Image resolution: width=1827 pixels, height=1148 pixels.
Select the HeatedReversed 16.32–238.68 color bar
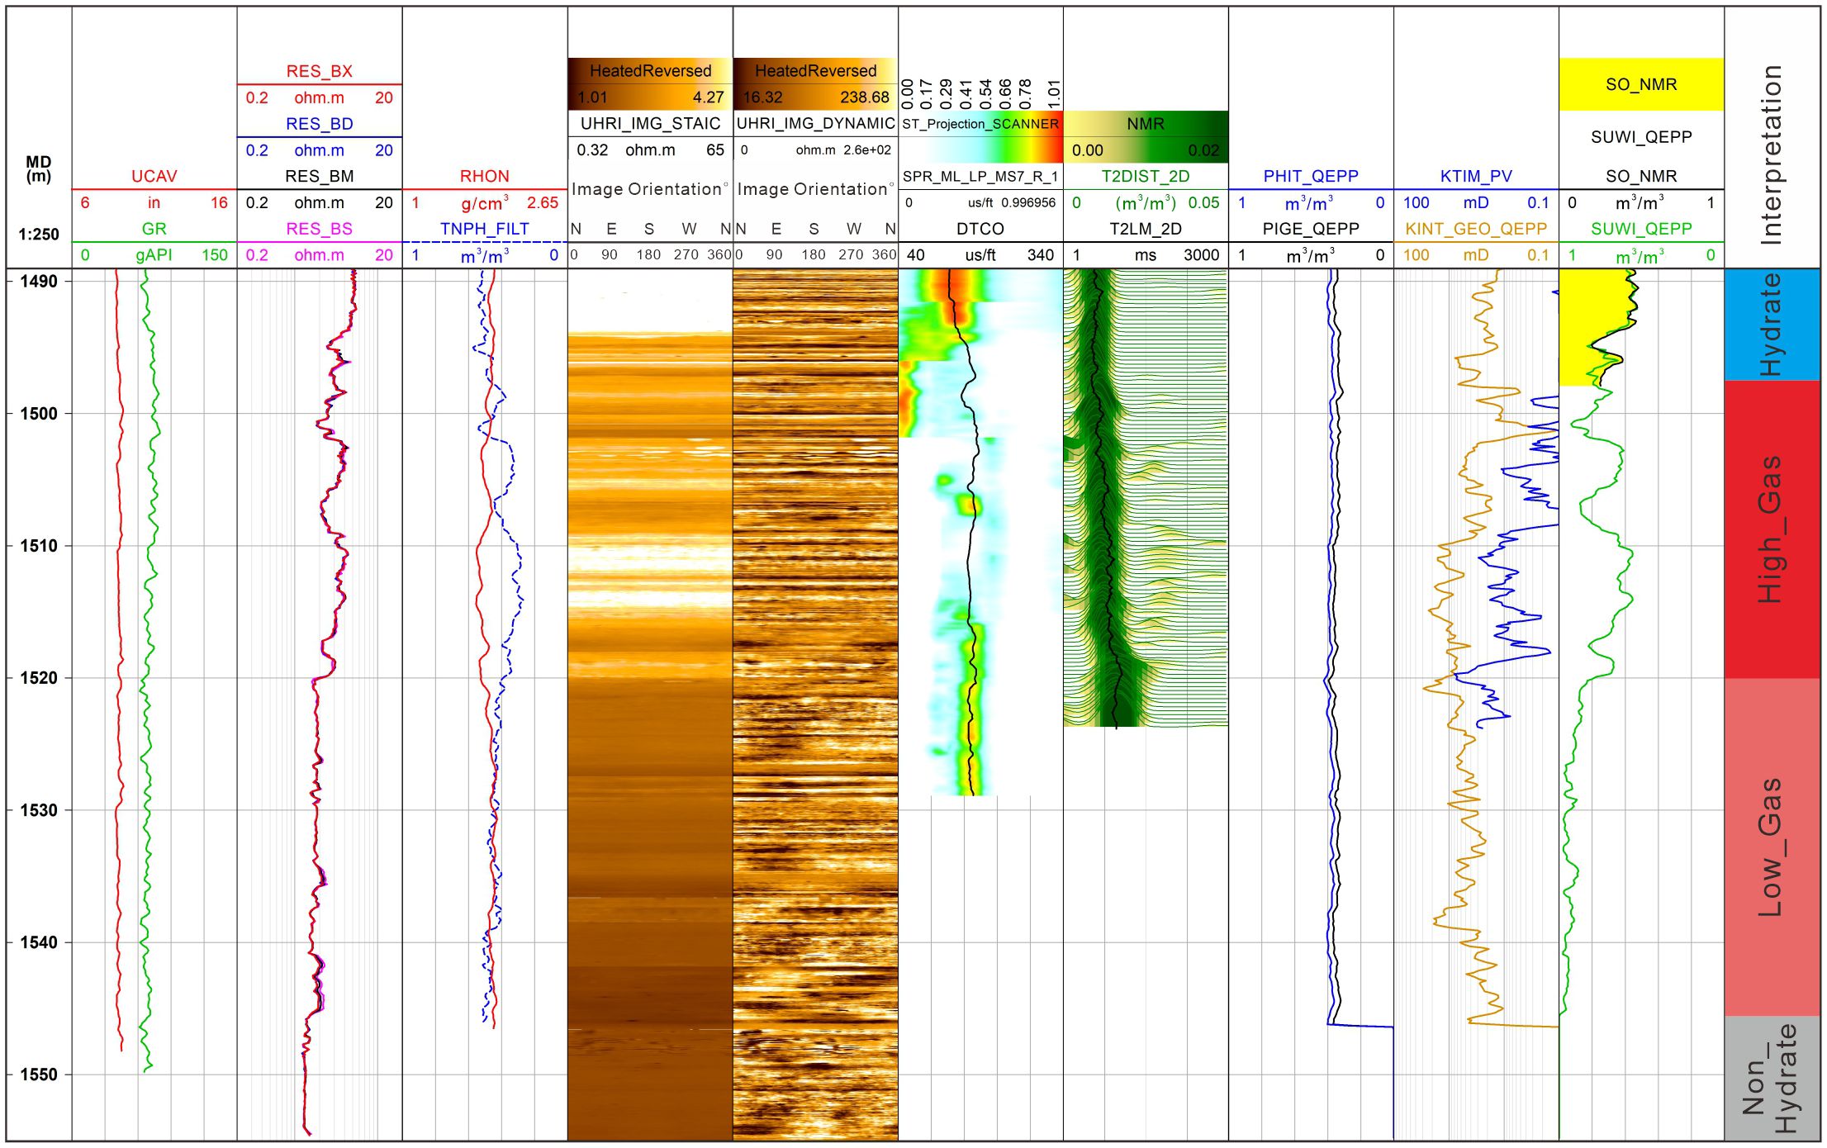click(x=815, y=84)
